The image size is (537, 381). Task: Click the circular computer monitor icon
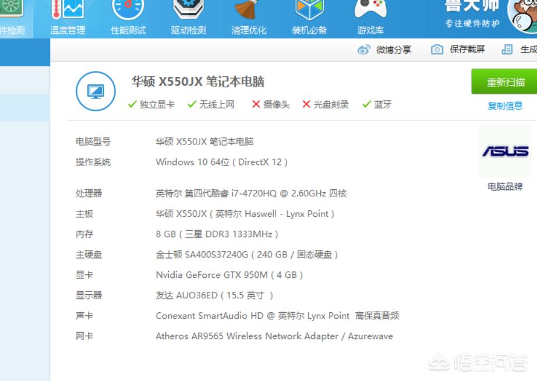tap(96, 91)
